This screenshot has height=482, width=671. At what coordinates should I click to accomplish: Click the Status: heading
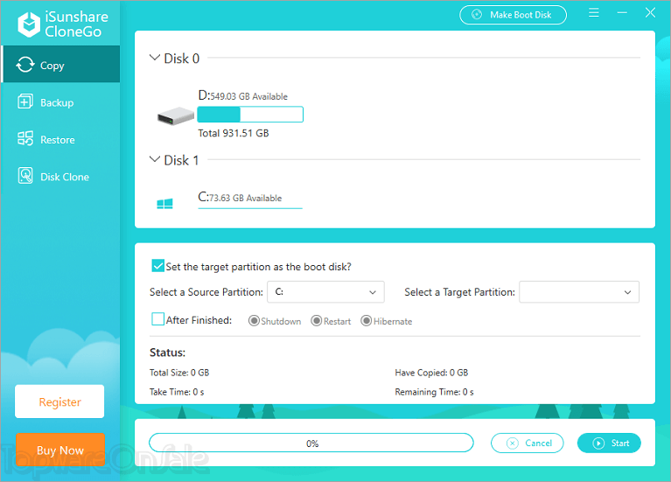[x=167, y=353]
